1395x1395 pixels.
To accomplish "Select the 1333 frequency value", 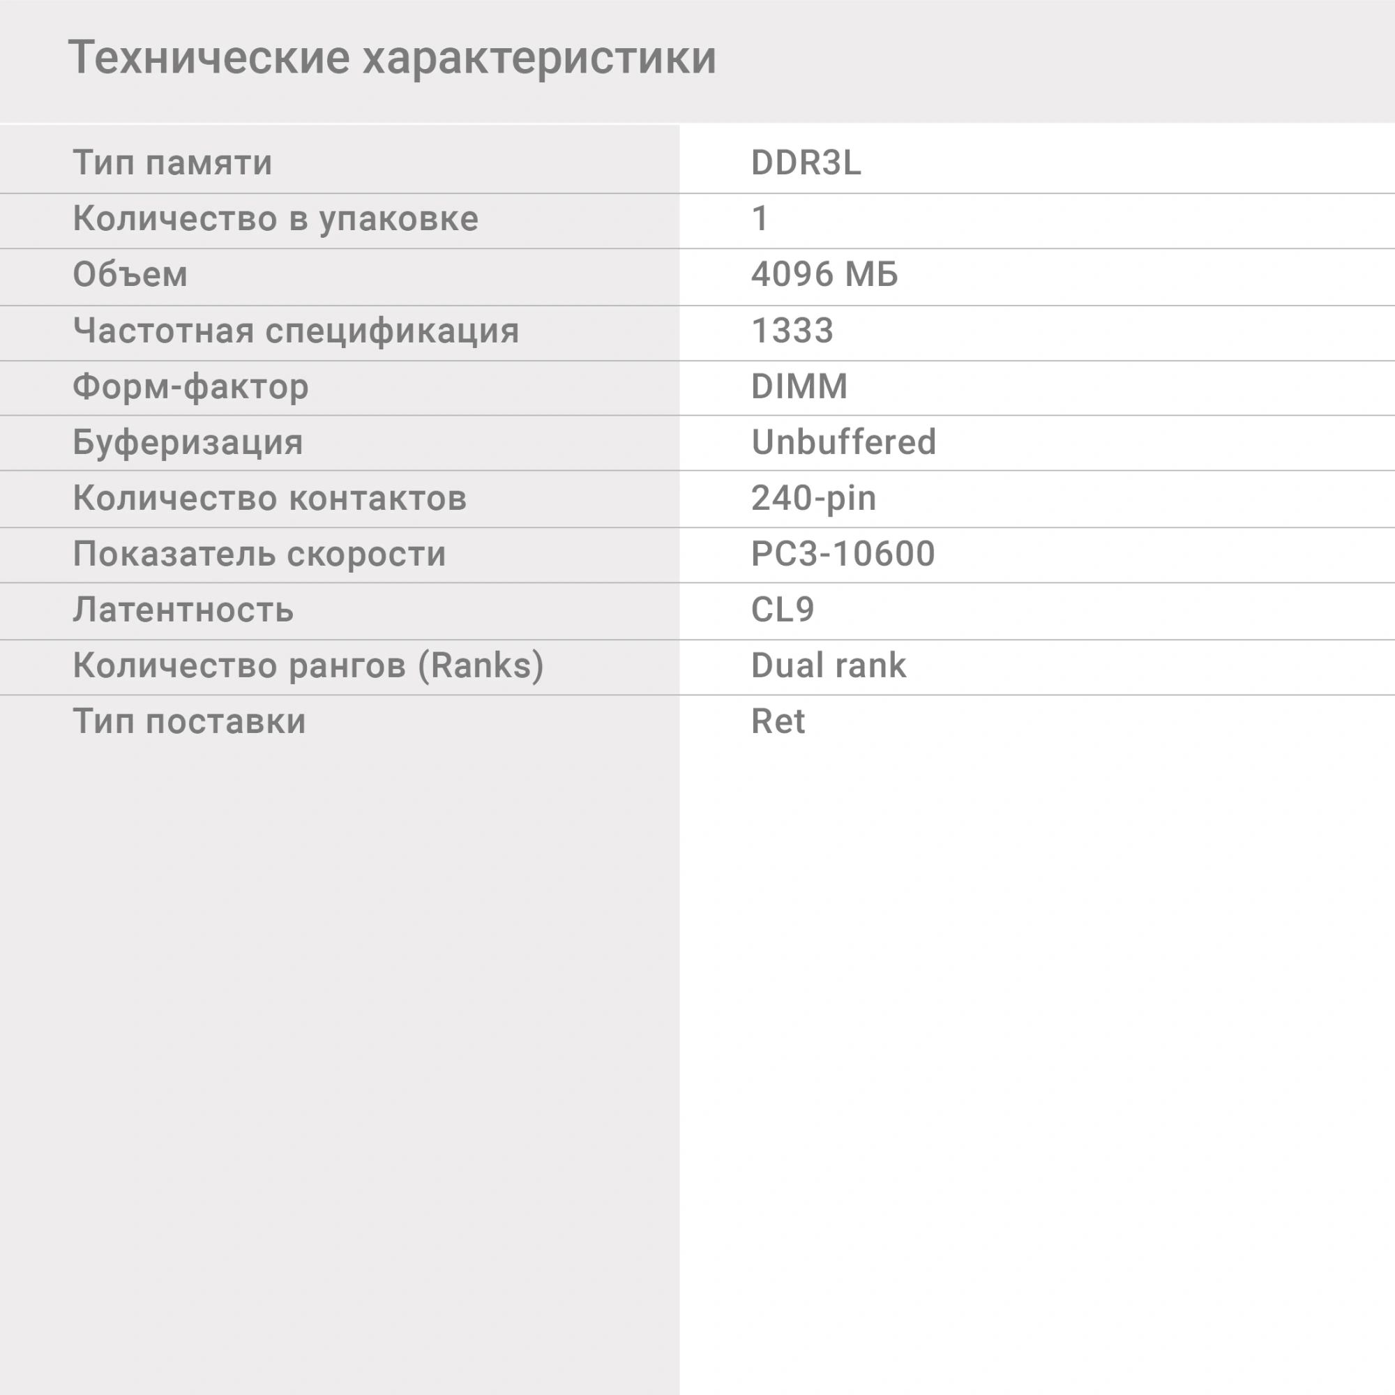I will coord(792,331).
